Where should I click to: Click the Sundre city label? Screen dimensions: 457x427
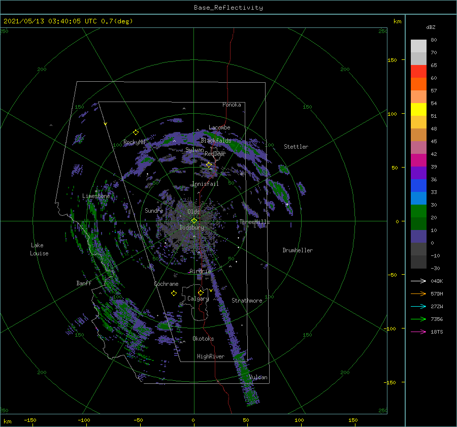154,210
